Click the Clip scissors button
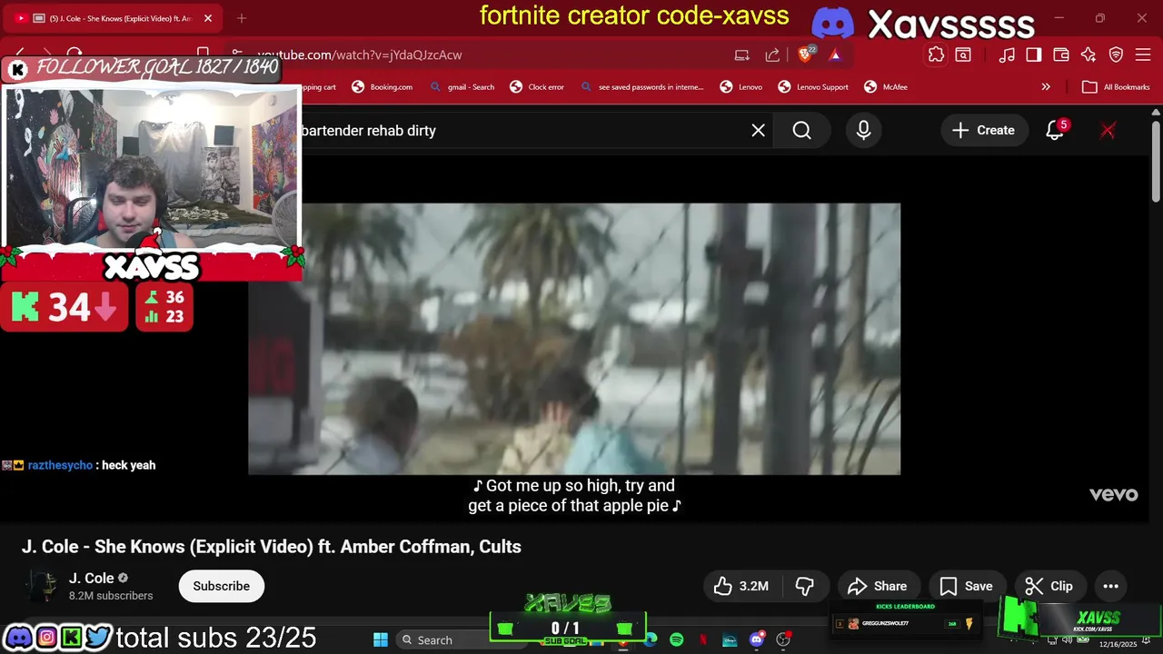Image resolution: width=1163 pixels, height=654 pixels. pos(1049,586)
